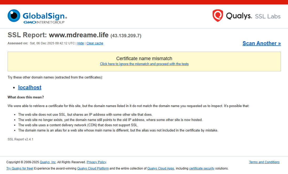Hide the assessment result via Hide link
This screenshot has height=174, width=288.
[80, 43]
